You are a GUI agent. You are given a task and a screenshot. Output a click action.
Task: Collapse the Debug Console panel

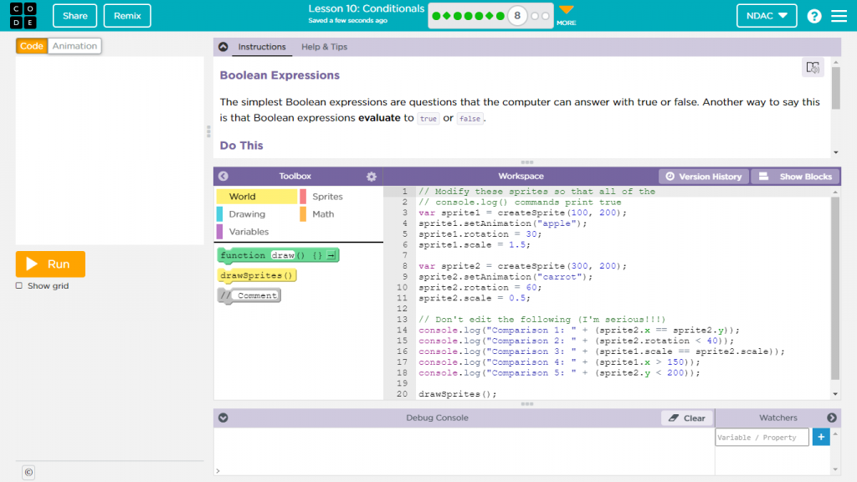coord(223,418)
